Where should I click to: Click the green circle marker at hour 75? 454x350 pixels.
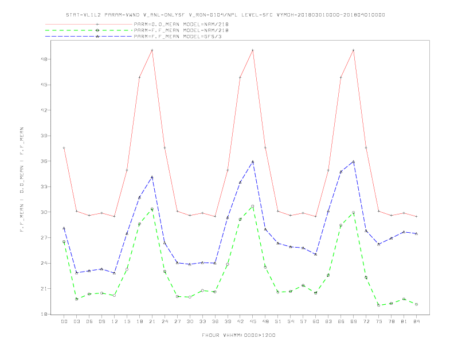coord(379,305)
